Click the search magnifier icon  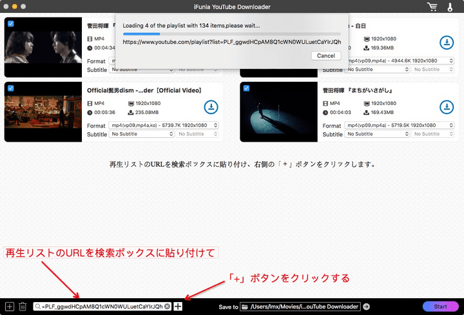tap(38, 307)
